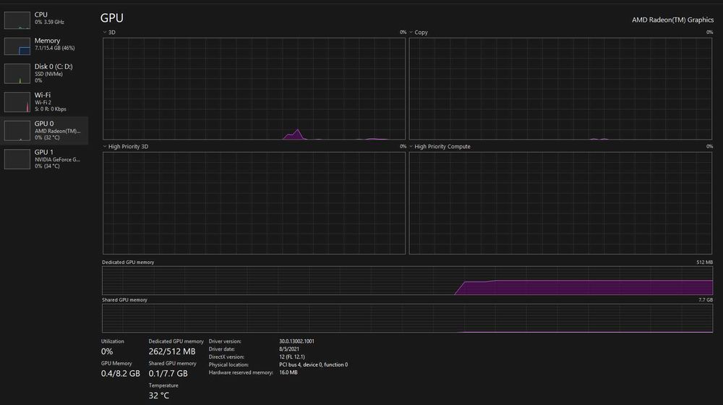This screenshot has height=405, width=723.
Task: Open the Copy engine dropdown chevron
Action: pyautogui.click(x=411, y=33)
